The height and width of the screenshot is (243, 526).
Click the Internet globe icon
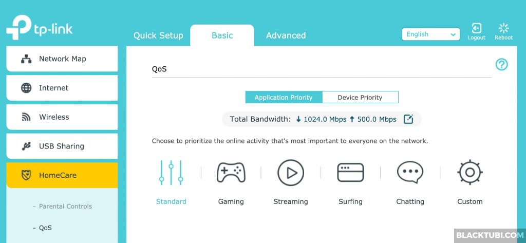(x=26, y=88)
